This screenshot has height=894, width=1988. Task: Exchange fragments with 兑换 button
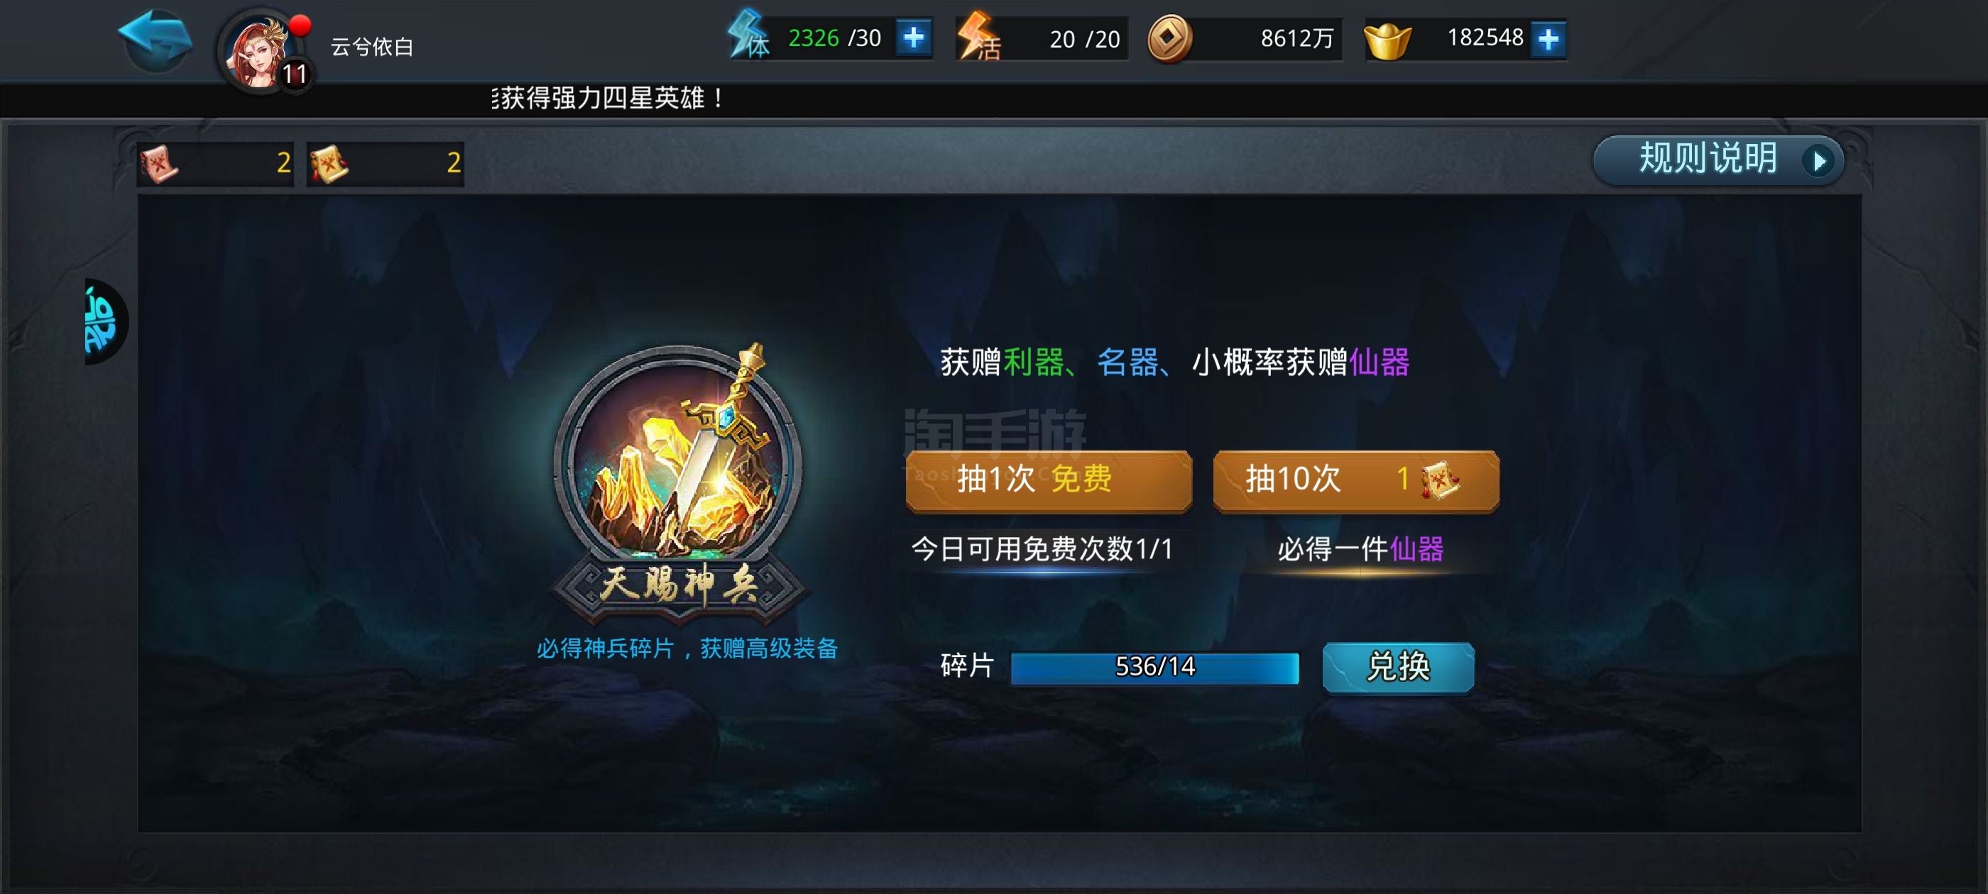pyautogui.click(x=1399, y=666)
